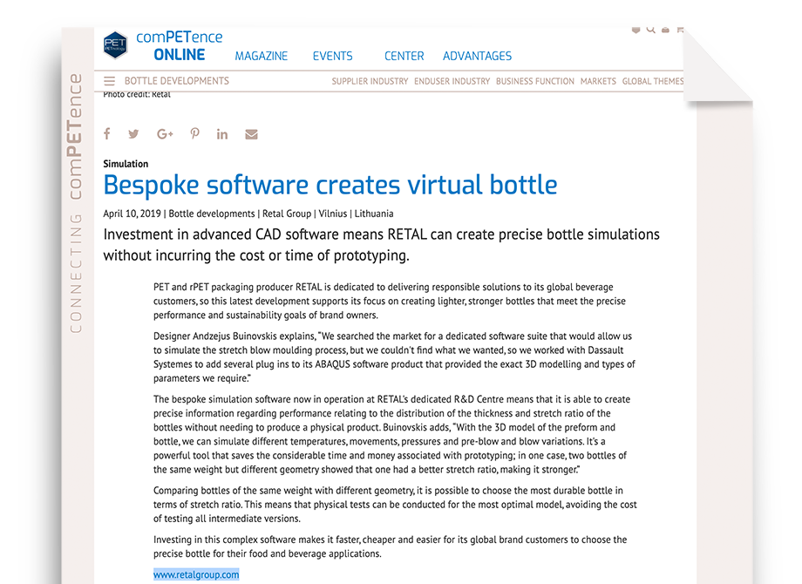Share the article on Facebook
Viewport: 802px width, 584px height.
click(x=107, y=134)
